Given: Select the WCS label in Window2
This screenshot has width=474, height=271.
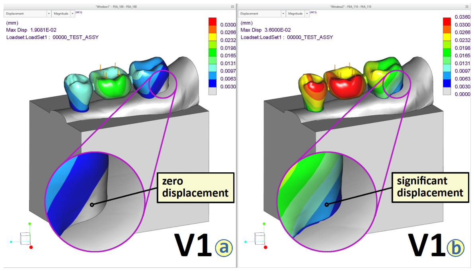Looking at the screenshot, I should [313, 12].
